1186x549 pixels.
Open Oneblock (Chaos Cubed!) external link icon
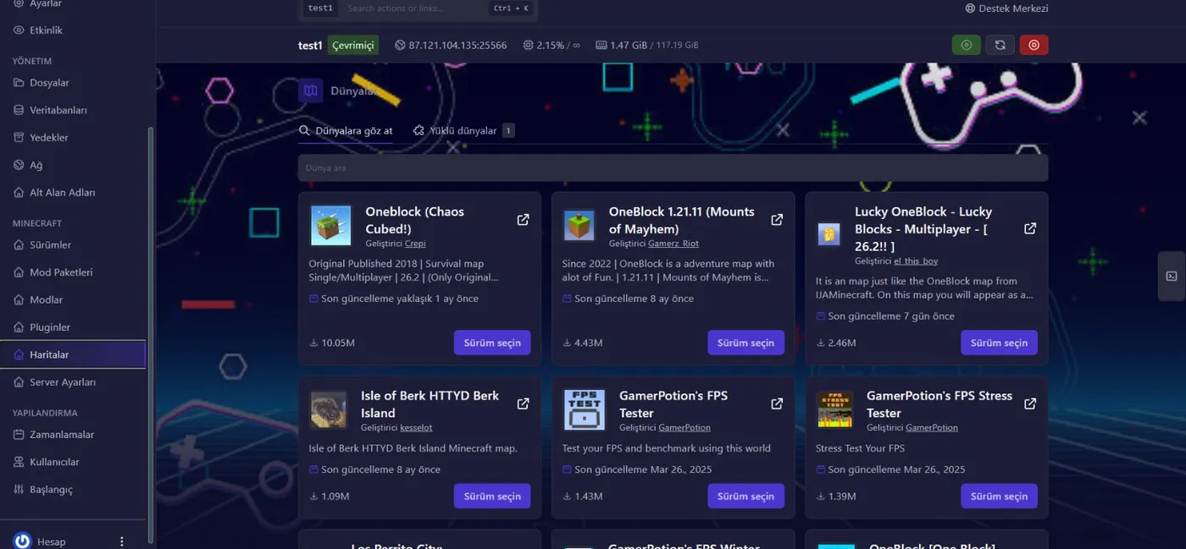pyautogui.click(x=523, y=220)
